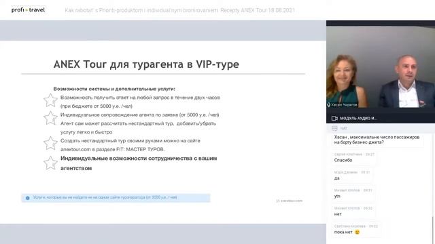Select the smiley emoji in 'пока нет' message
The image size is (435, 244).
point(357,232)
